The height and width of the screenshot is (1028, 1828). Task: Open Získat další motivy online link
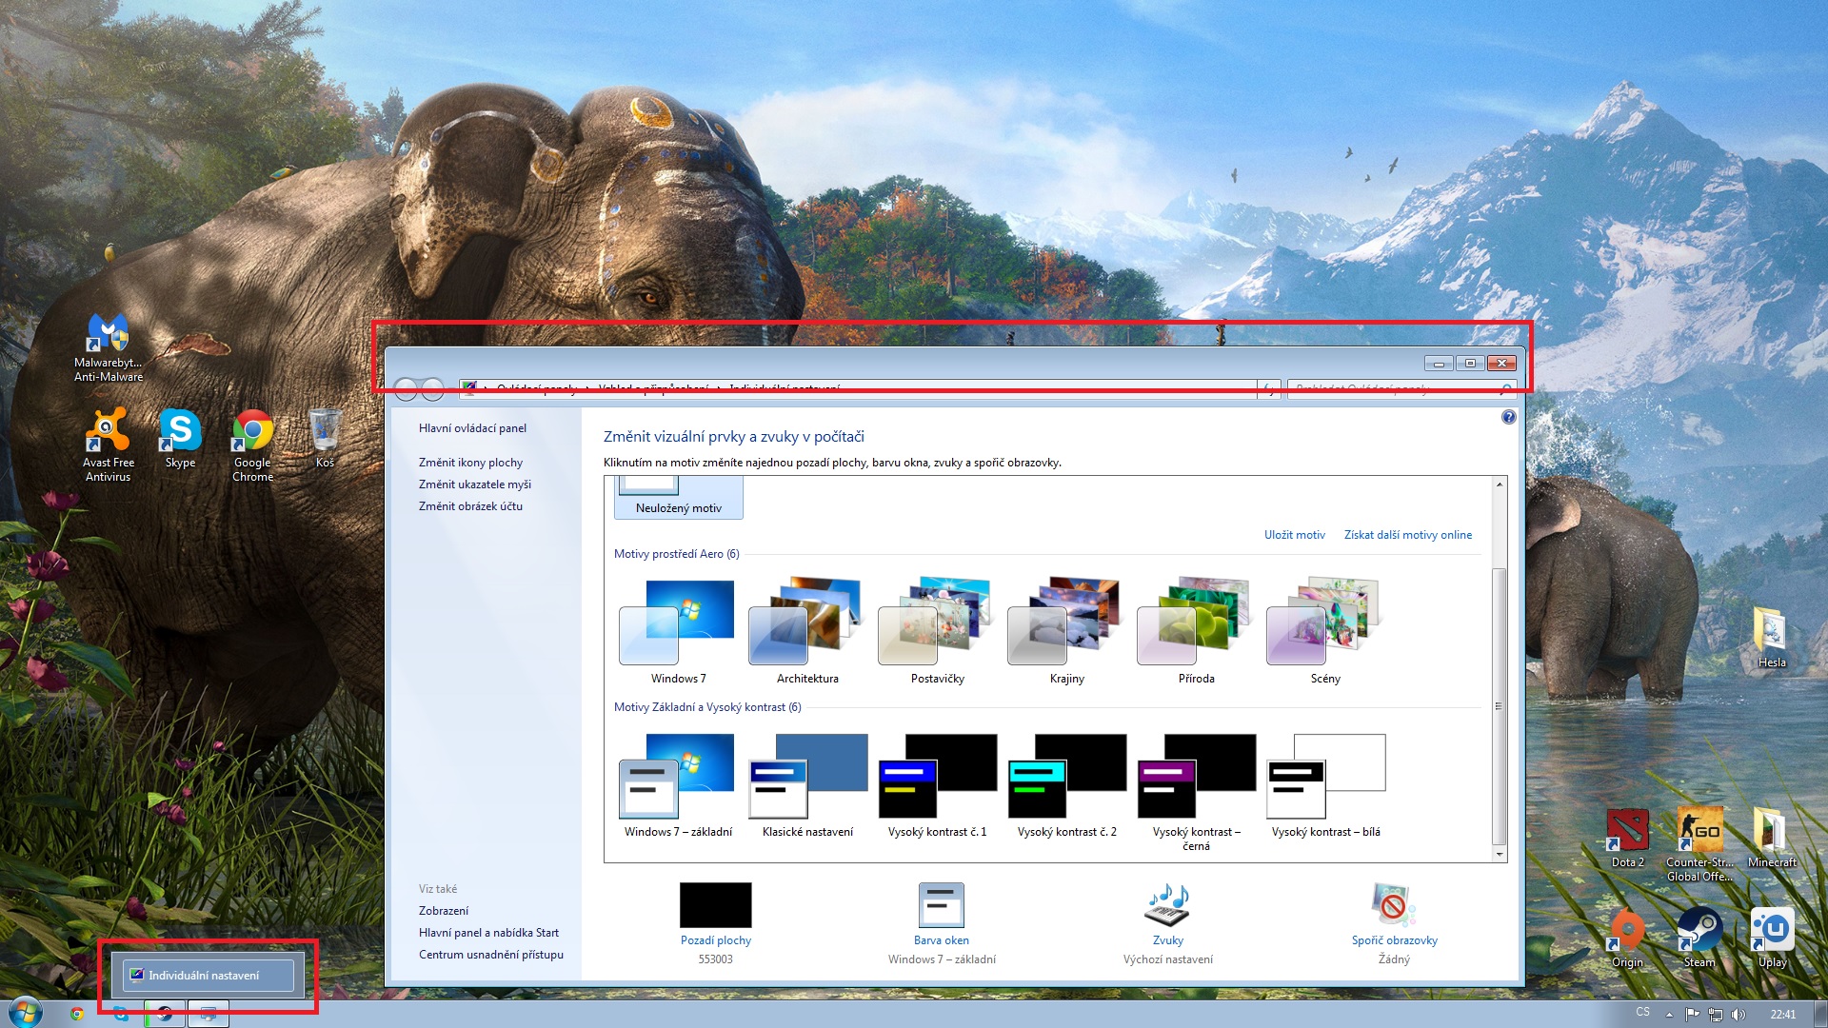1407,535
